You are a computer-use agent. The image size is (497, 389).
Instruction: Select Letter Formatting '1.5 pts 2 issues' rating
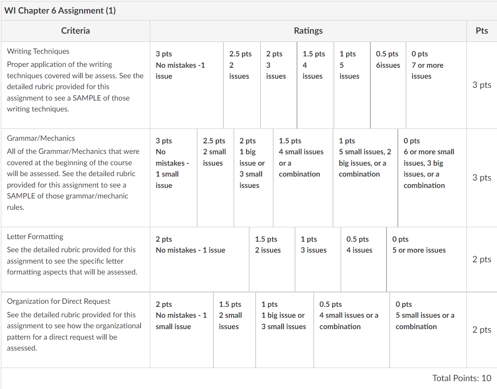[272, 259]
